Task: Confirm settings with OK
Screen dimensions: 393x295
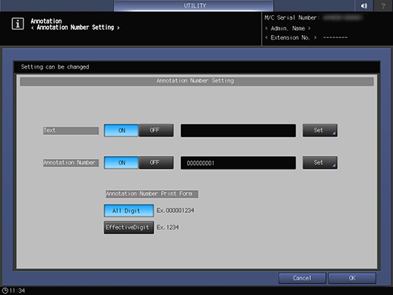Action: point(352,278)
